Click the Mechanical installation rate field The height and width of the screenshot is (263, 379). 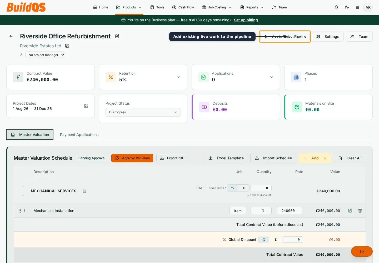pos(290,211)
